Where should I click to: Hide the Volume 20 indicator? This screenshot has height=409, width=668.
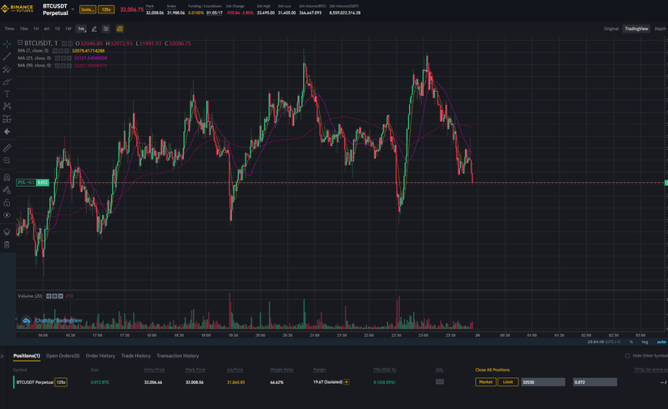(48, 296)
